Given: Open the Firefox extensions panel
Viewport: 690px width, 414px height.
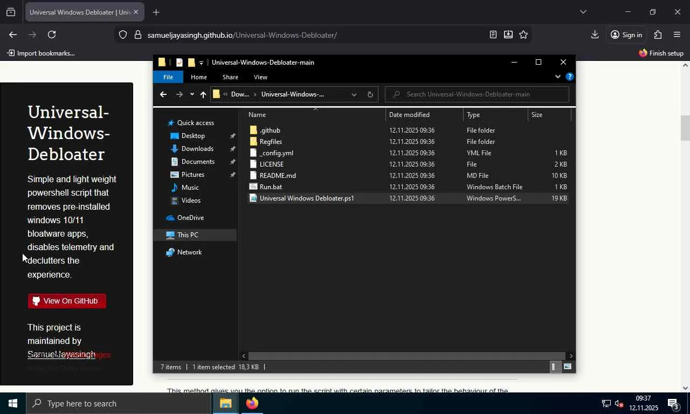Looking at the screenshot, I should tap(658, 34).
